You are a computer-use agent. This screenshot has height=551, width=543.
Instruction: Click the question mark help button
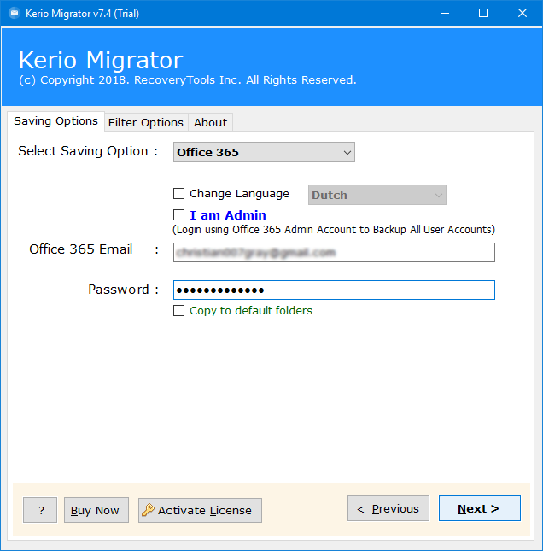point(40,510)
